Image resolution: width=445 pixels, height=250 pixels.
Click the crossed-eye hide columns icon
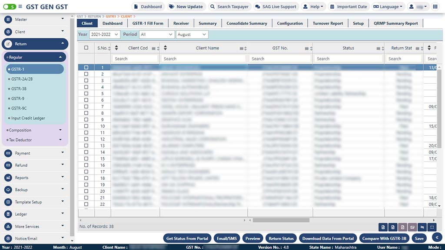[422, 227]
